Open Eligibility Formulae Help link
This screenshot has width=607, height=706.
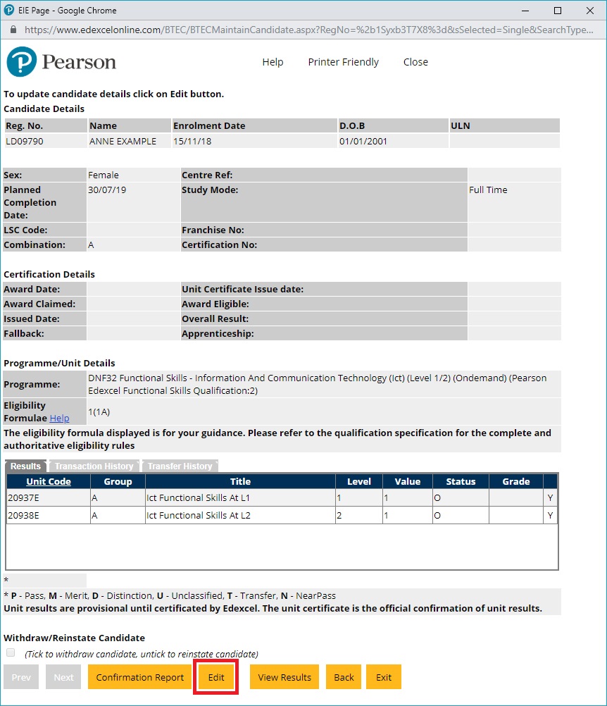(x=59, y=418)
